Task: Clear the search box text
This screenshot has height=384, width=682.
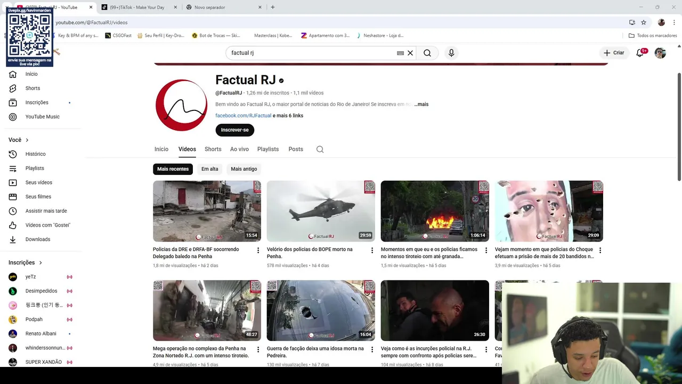Action: tap(410, 53)
